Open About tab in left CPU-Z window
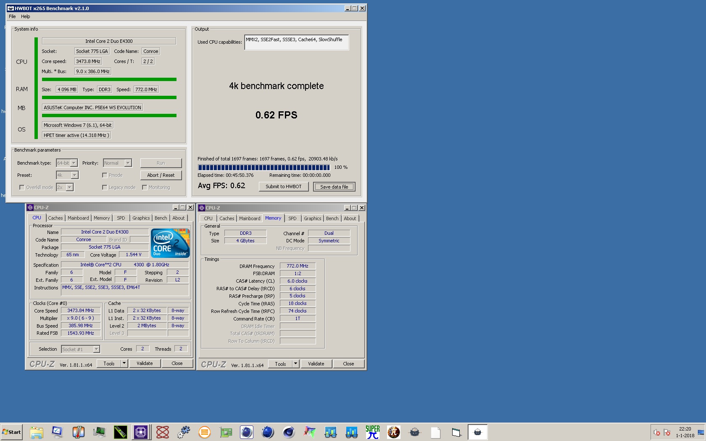 click(x=179, y=218)
